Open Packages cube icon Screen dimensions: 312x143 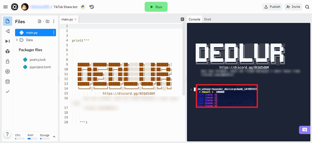click(x=8, y=51)
